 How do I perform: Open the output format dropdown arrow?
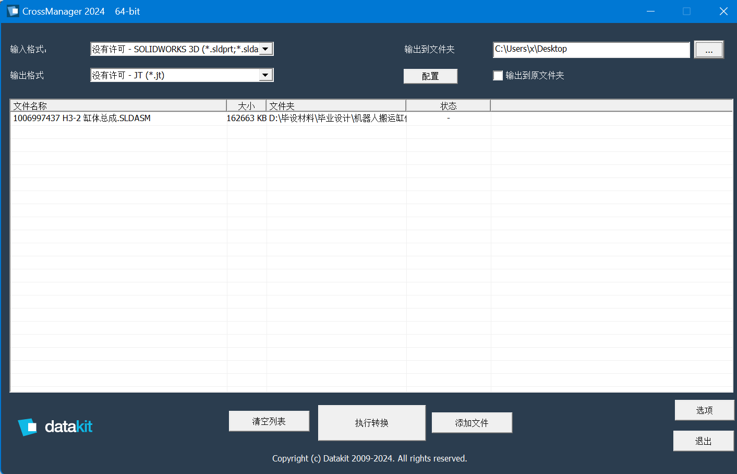click(x=265, y=75)
